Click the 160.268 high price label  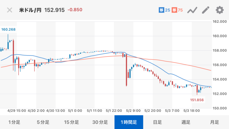coord(8,29)
